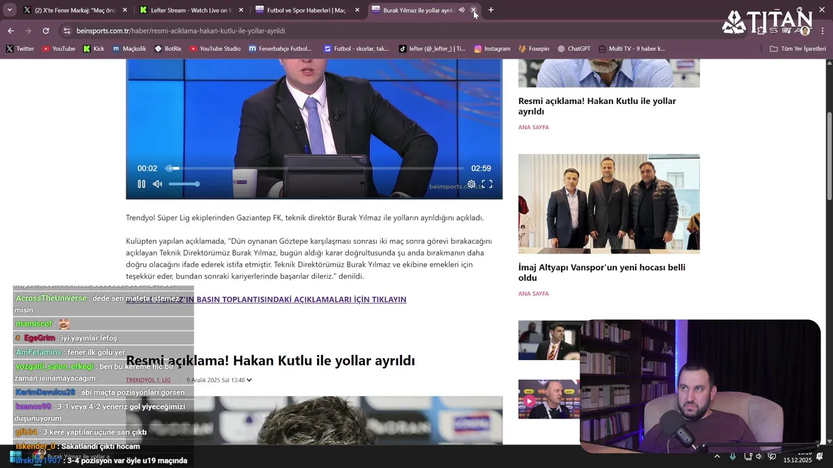This screenshot has height=468, width=833.
Task: Open the Foxepin bookmark
Action: point(534,49)
